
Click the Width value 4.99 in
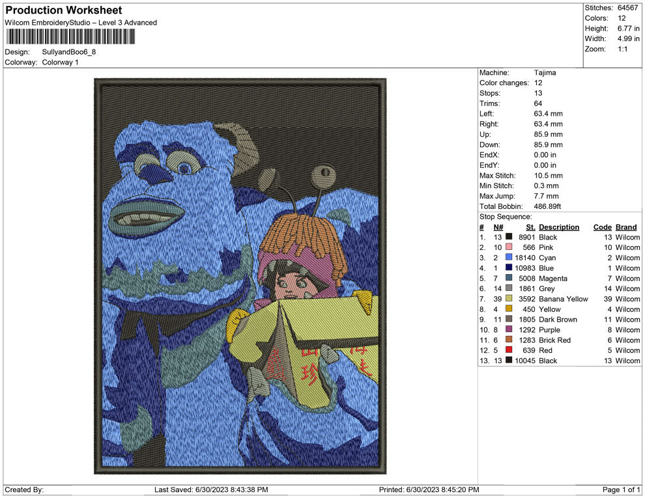628,38
